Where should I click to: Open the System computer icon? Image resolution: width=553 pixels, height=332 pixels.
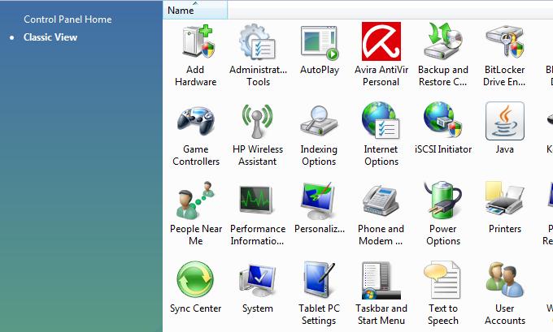pos(258,280)
